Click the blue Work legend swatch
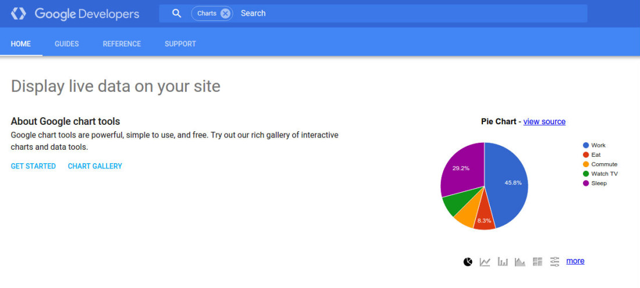This screenshot has width=640, height=288. click(586, 145)
